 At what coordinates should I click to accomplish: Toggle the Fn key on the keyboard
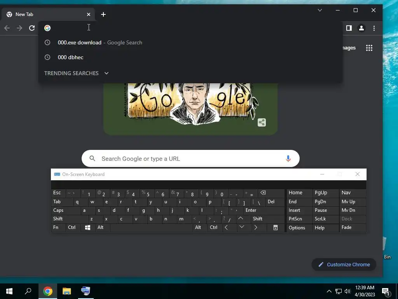point(58,227)
